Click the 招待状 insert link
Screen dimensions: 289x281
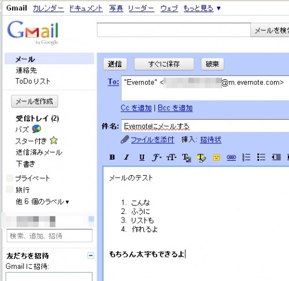210,139
